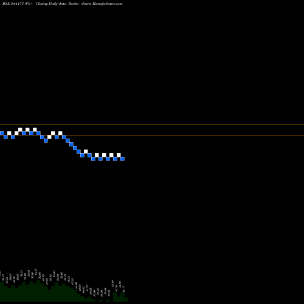Image resolution: width=304 pixels, height=304 pixels.
Task: Click the lower orange horizontal level line
Action: 152,135
